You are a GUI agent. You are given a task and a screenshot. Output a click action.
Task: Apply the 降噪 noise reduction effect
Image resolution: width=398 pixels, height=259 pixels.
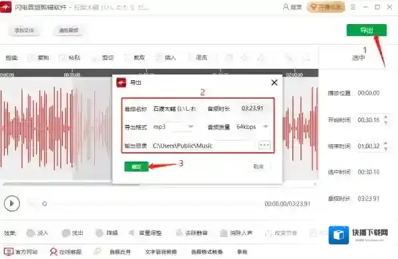point(106,232)
